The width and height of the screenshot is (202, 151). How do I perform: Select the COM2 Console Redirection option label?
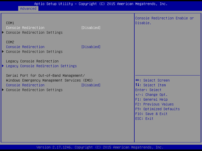[x=25, y=47]
